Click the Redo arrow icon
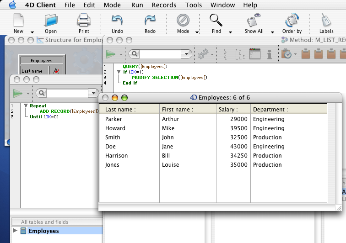 (150, 21)
